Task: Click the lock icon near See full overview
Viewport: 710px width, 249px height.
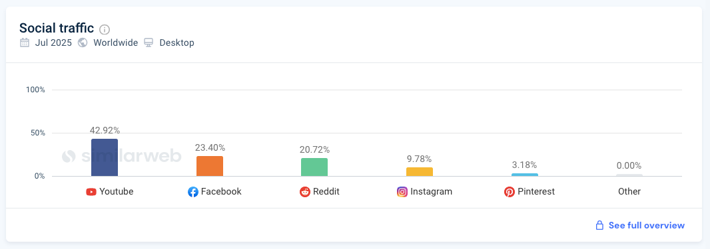Action: tap(599, 225)
